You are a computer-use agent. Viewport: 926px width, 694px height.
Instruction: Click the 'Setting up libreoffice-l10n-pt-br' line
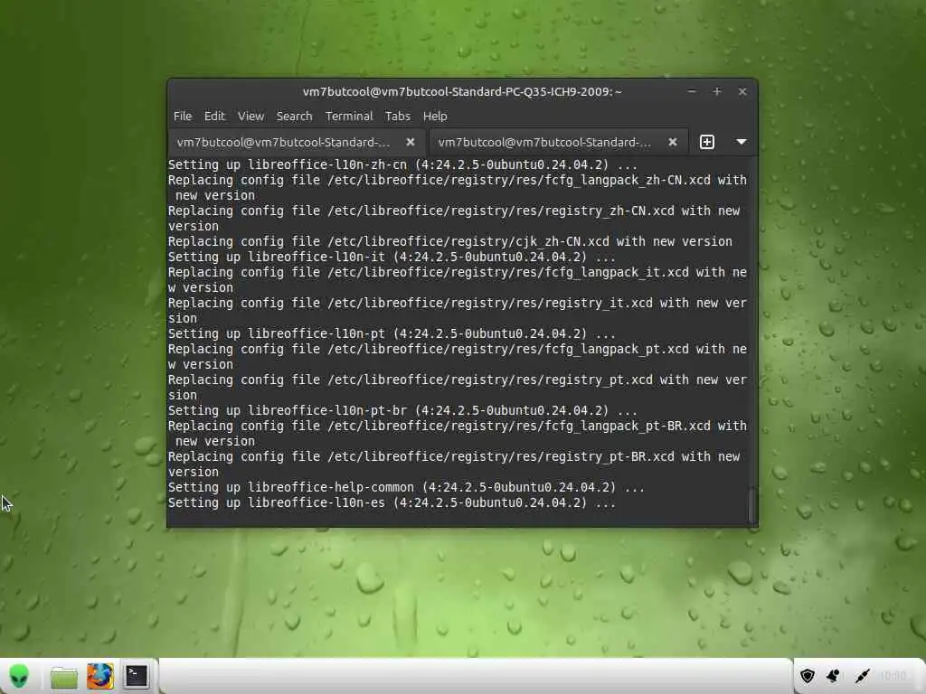402,410
